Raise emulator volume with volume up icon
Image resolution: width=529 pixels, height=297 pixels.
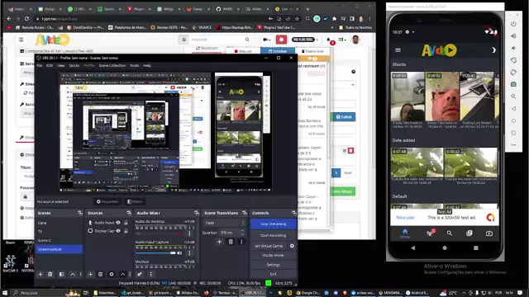click(513, 36)
